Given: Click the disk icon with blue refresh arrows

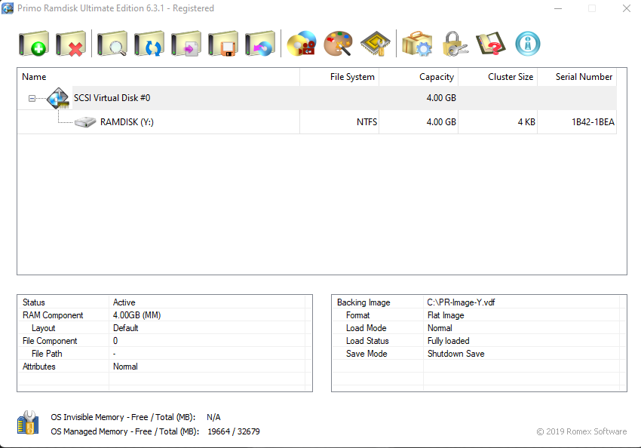Looking at the screenshot, I should pos(149,44).
